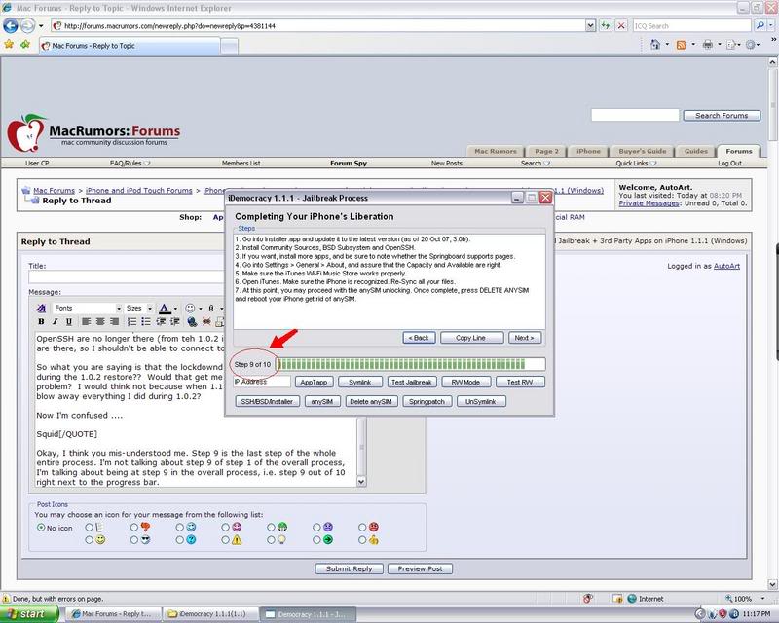
Task: Click the IE Home icon
Action: click(x=655, y=45)
